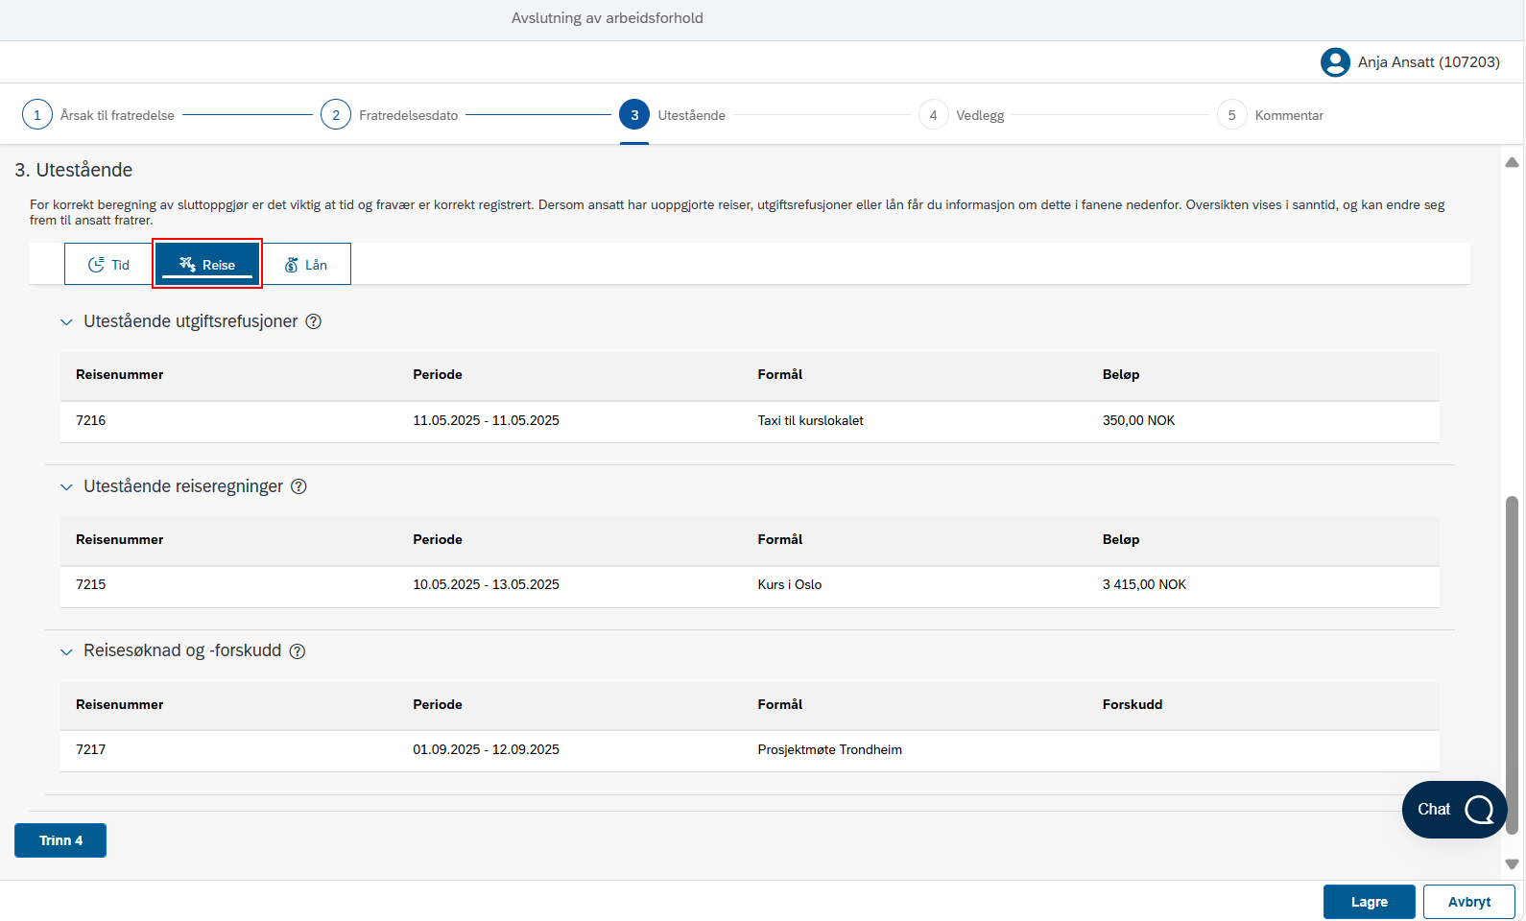The image size is (1526, 921).
Task: Select step 5 circle Kommentar
Action: click(1232, 115)
